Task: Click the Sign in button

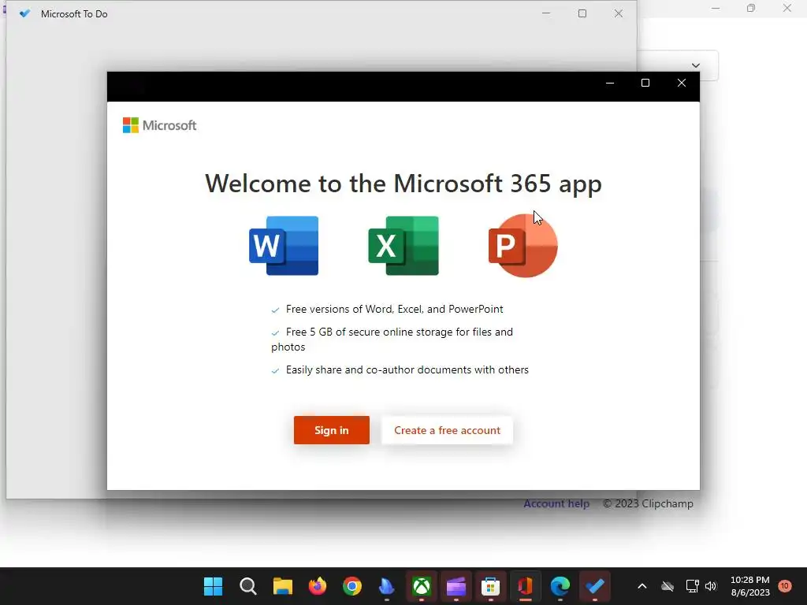Action: tap(332, 430)
